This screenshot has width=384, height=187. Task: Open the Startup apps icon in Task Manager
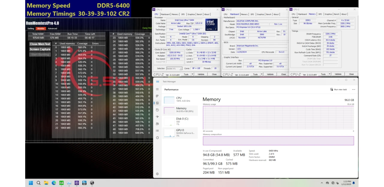(157, 117)
